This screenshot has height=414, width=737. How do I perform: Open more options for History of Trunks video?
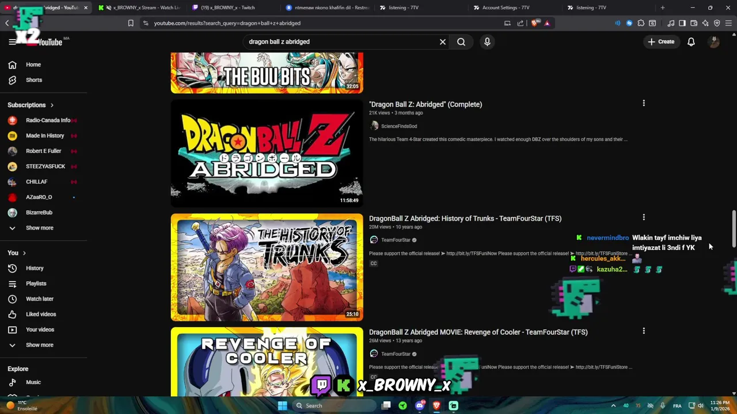(644, 217)
